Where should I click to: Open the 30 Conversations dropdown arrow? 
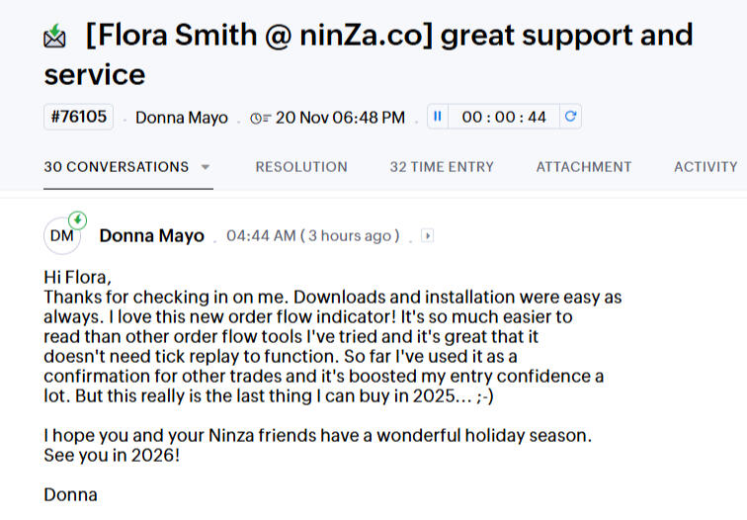pyautogui.click(x=206, y=167)
